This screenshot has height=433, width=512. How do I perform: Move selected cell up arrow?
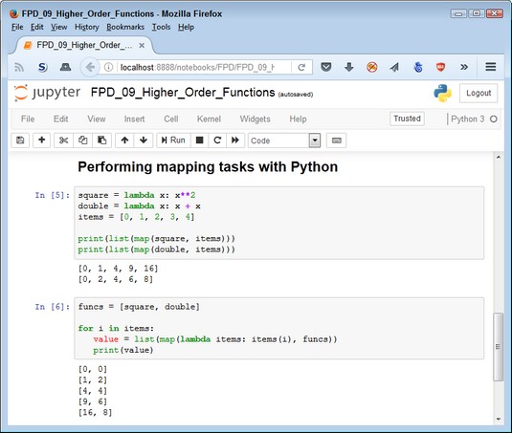point(124,141)
